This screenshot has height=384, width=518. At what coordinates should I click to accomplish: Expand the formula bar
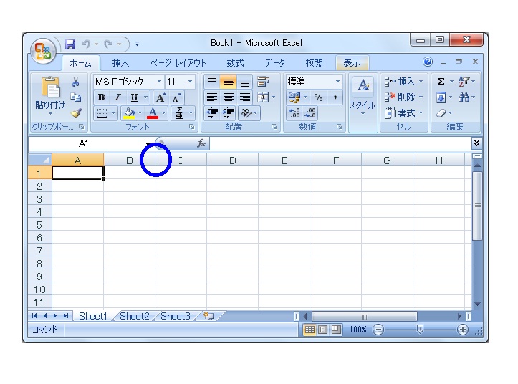click(x=476, y=143)
